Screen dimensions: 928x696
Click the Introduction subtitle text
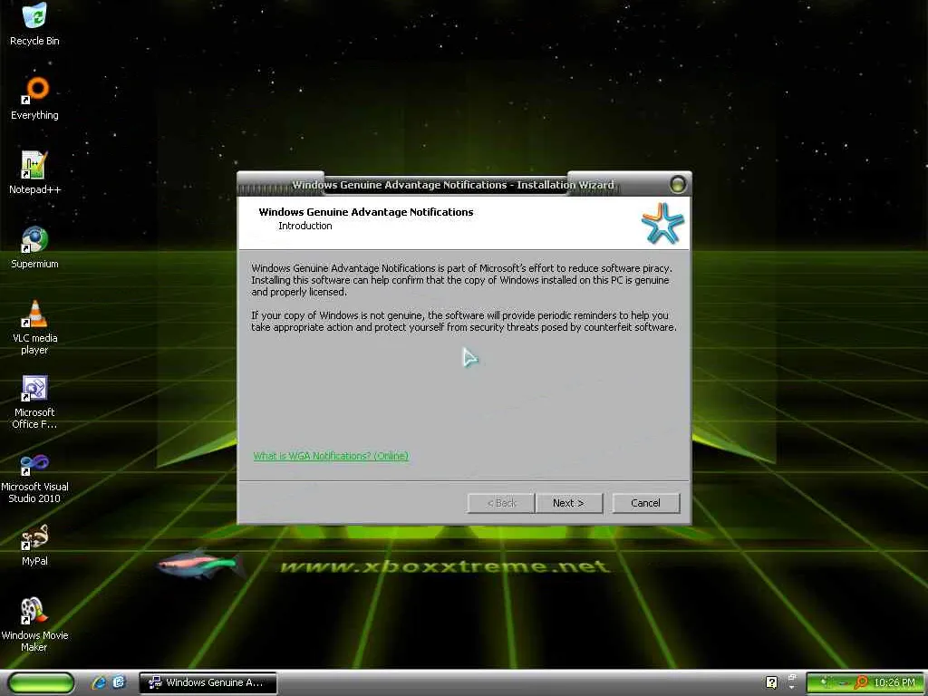(305, 226)
